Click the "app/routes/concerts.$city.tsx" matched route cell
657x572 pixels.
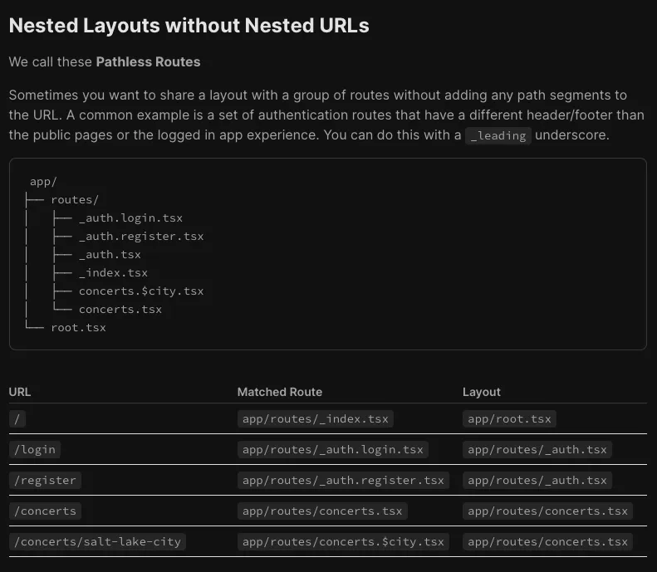coord(343,542)
